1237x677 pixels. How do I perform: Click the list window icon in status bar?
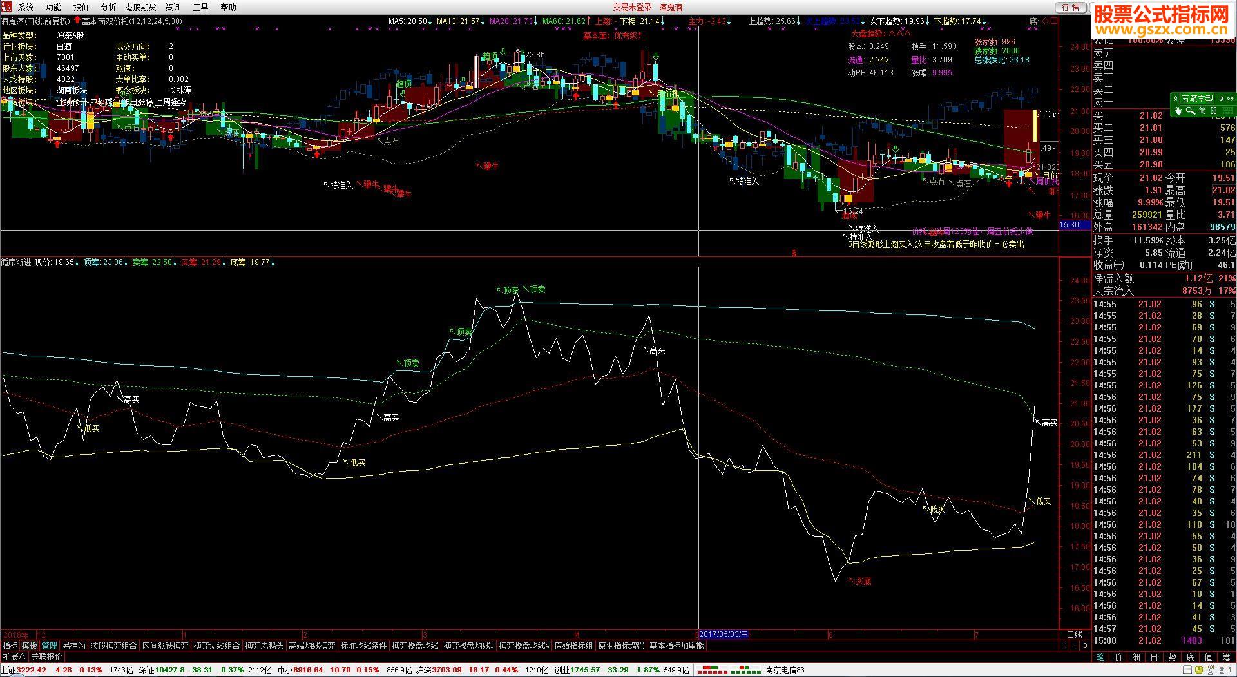pos(1187,670)
